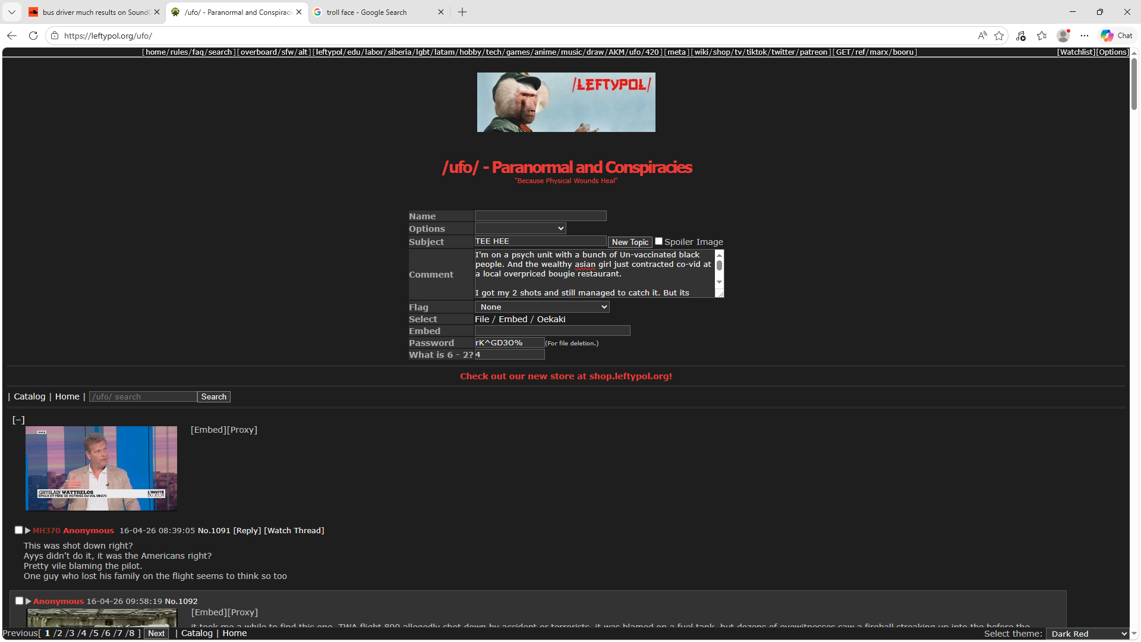Open new tab with plus icon
Screen dimensions: 1141x642
(x=462, y=12)
